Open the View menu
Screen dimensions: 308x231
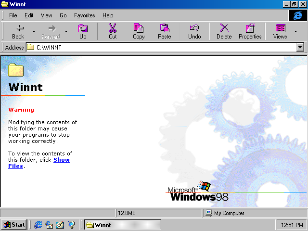coord(46,15)
